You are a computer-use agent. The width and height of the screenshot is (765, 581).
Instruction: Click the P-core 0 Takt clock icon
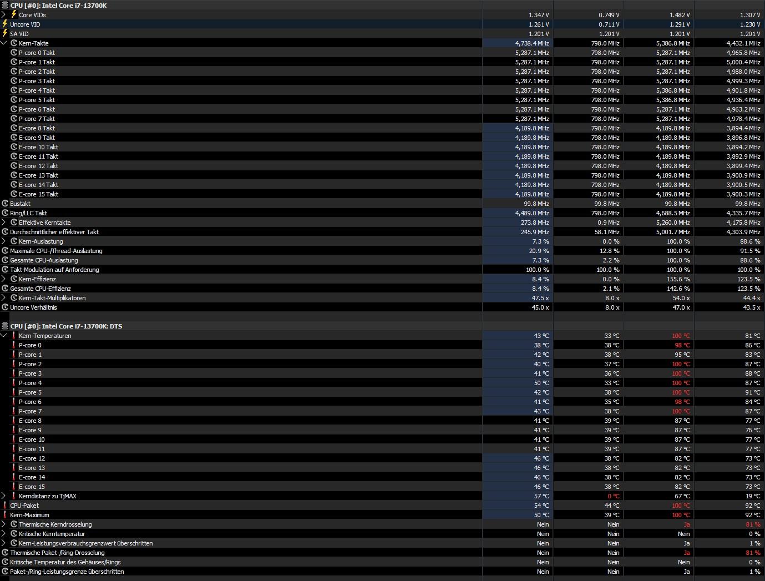(x=14, y=53)
